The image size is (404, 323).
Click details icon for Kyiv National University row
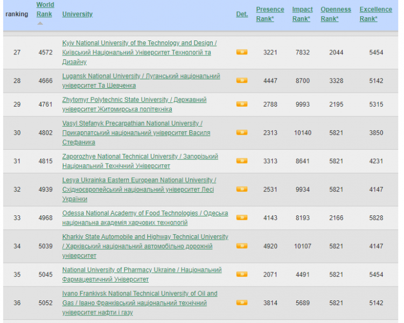[241, 52]
